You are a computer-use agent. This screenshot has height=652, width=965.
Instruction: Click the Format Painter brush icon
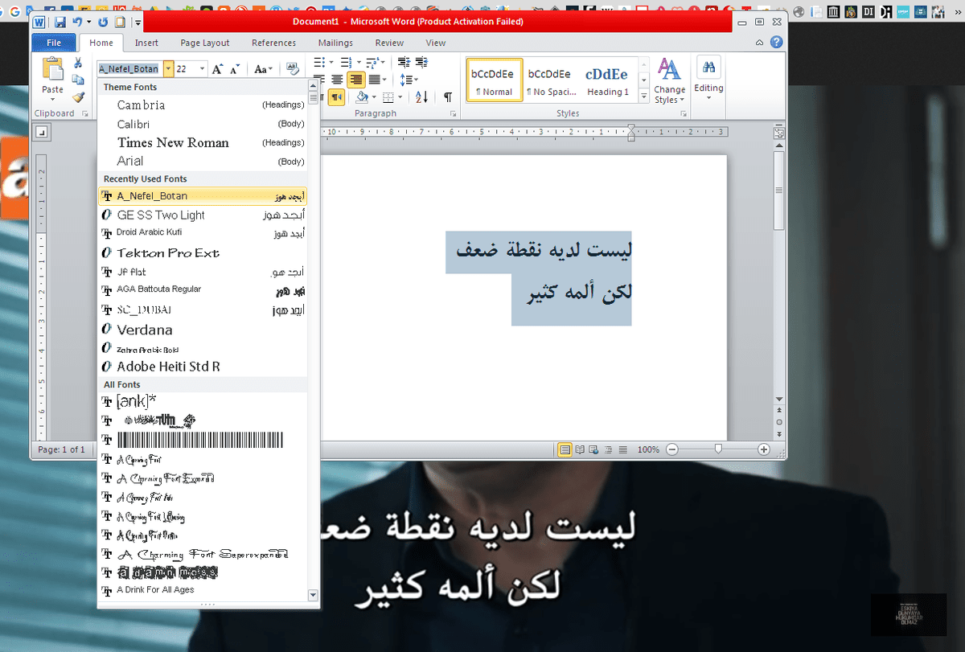(x=78, y=97)
